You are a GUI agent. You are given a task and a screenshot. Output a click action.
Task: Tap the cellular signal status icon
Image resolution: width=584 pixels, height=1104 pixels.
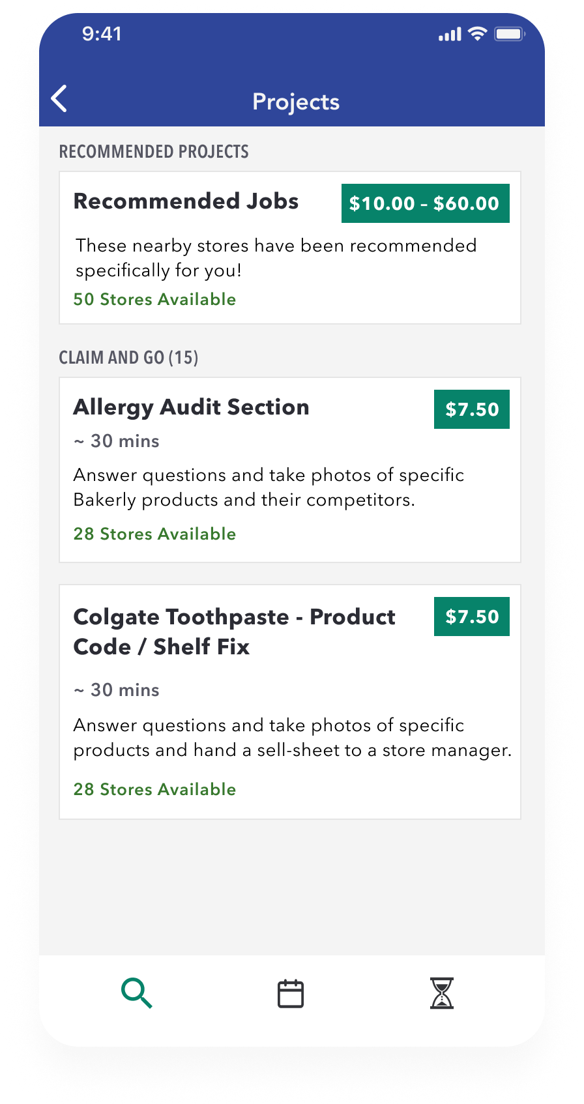(x=450, y=35)
